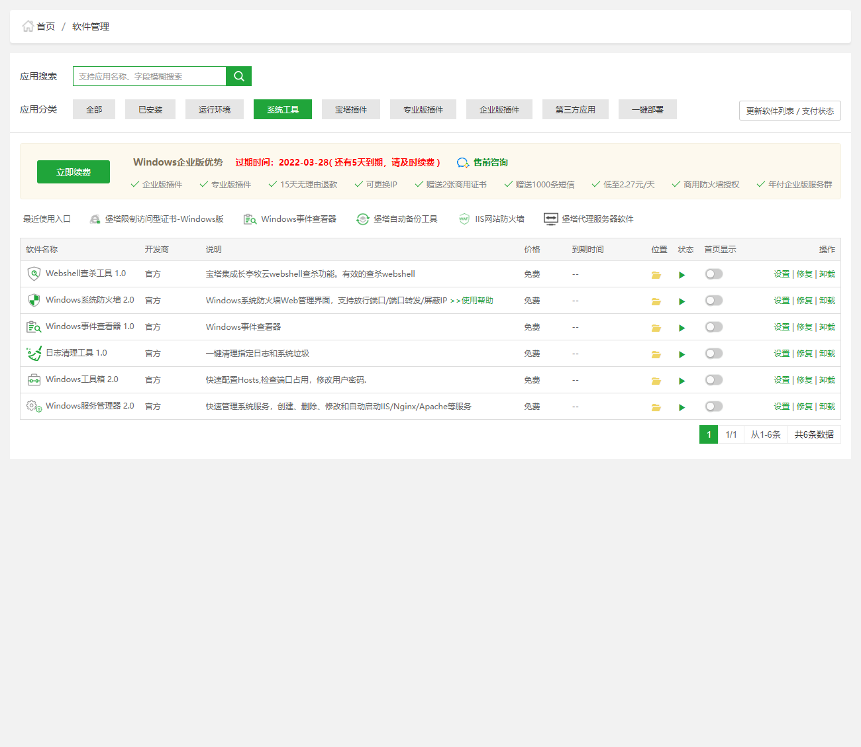Viewport: 861px width, 747px height.
Task: Toggle homepage display for Windows系统防火墙
Action: coord(714,300)
